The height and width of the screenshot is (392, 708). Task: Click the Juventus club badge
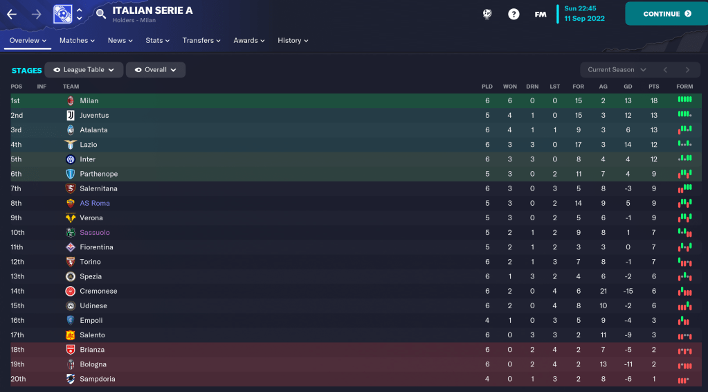pos(71,116)
